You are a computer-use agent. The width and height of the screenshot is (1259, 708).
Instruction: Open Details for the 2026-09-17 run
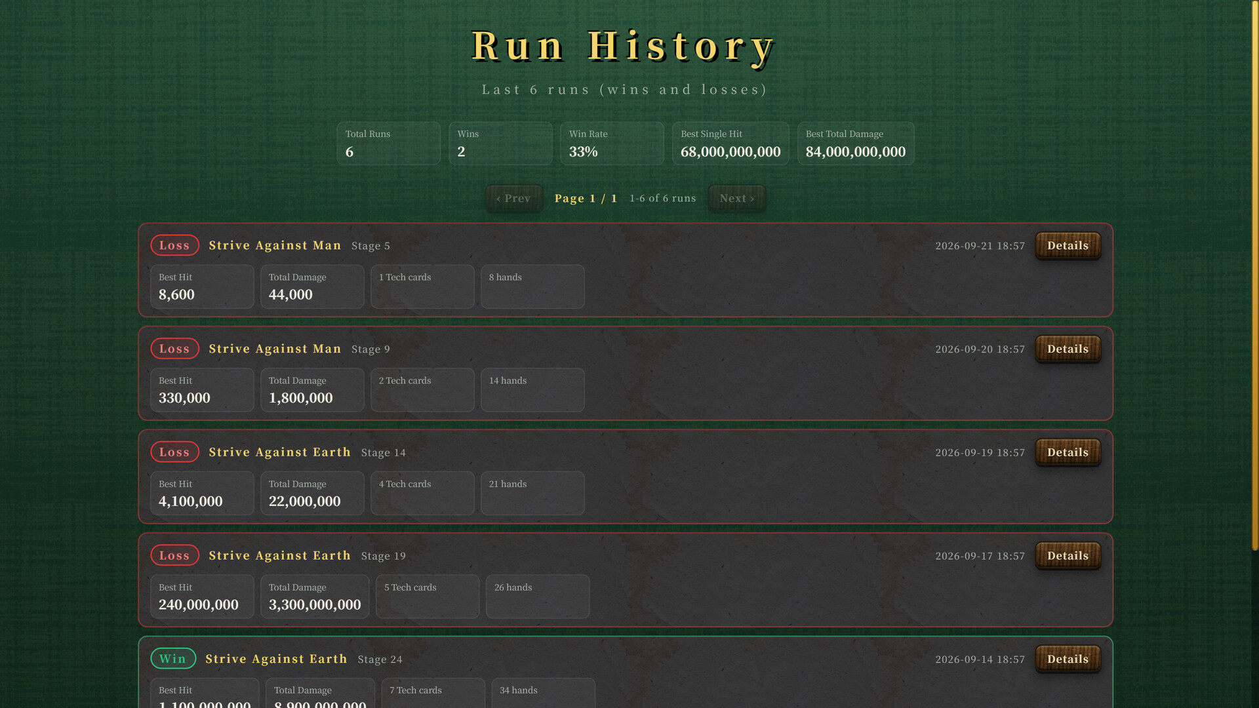1068,556
